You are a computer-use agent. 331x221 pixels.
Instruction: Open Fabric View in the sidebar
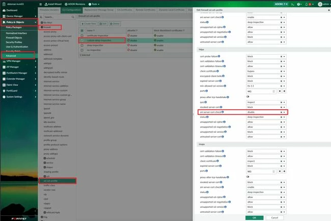point(12,85)
